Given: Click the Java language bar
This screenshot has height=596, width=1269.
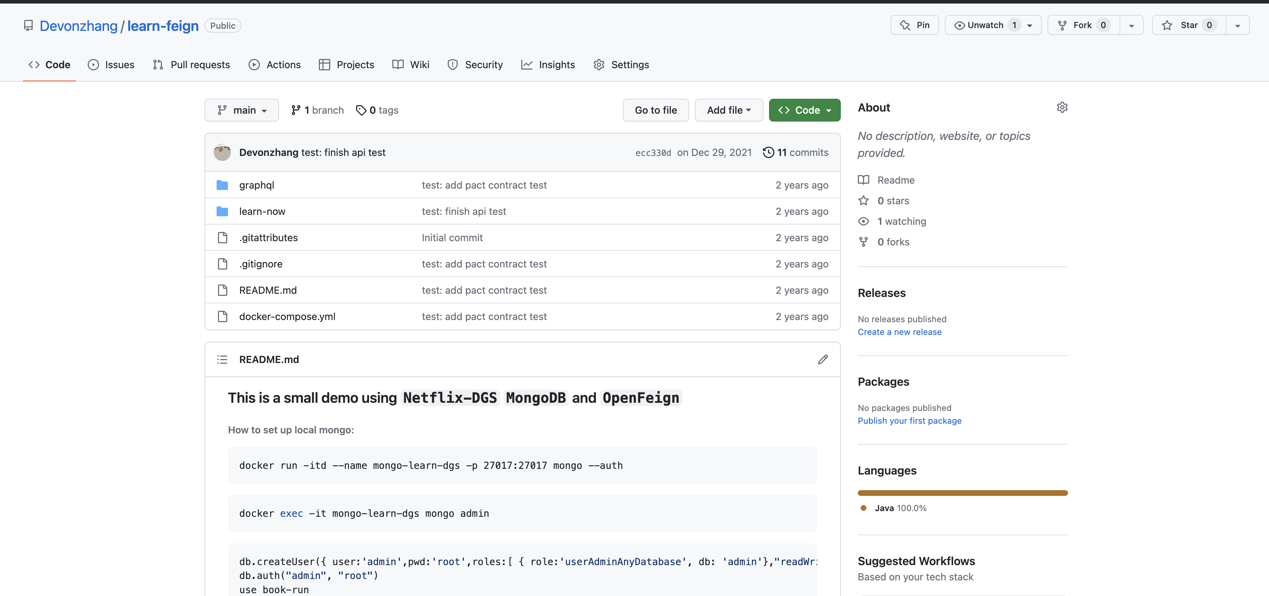Looking at the screenshot, I should click(x=962, y=493).
